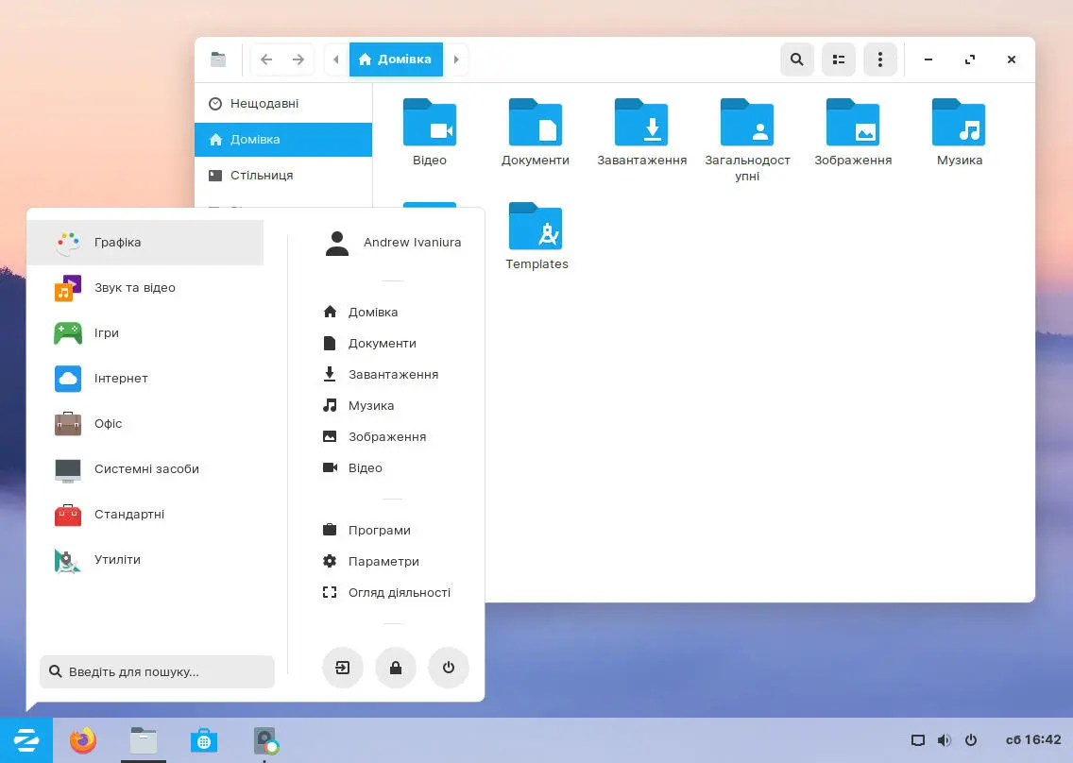The width and height of the screenshot is (1073, 763).
Task: Click the Домівка path bar button
Action: pos(396,59)
